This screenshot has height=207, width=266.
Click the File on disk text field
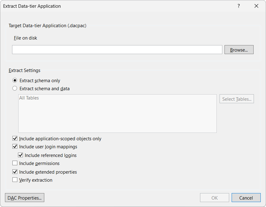[117, 49]
